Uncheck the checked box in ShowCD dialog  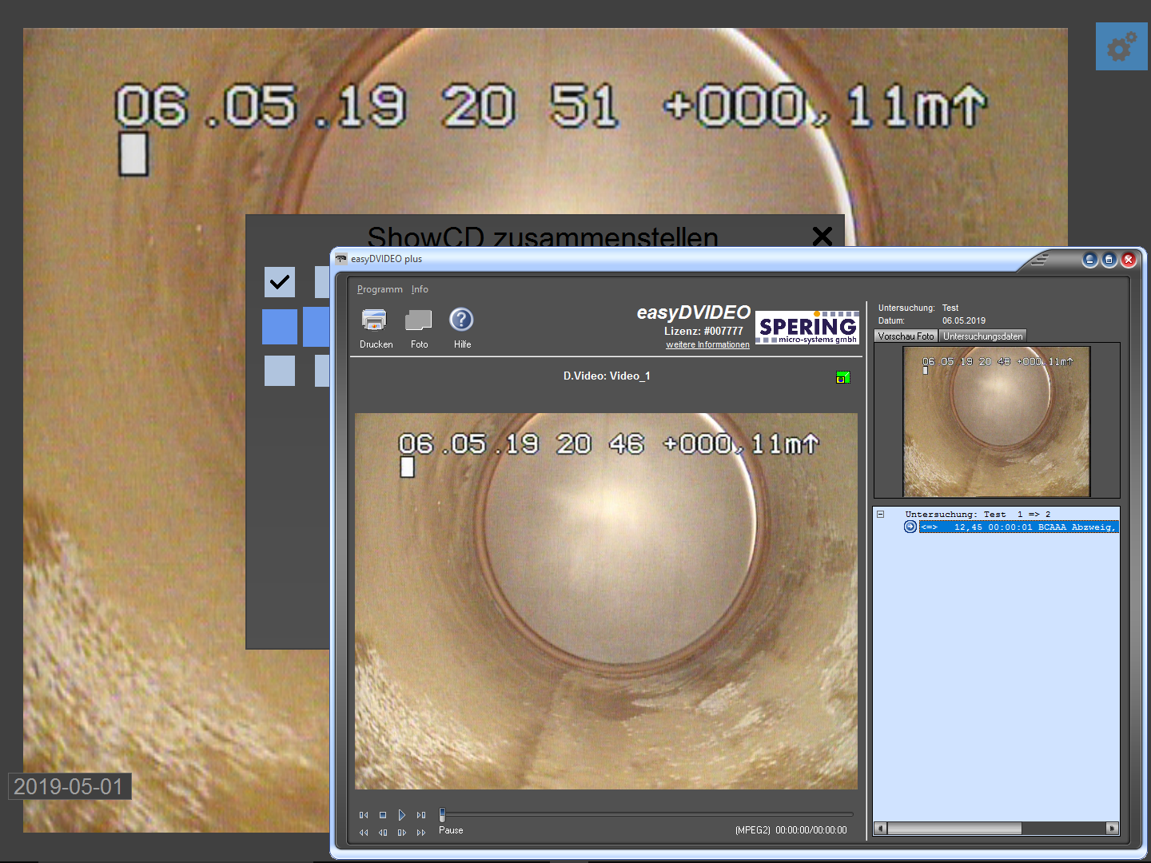coord(280,282)
